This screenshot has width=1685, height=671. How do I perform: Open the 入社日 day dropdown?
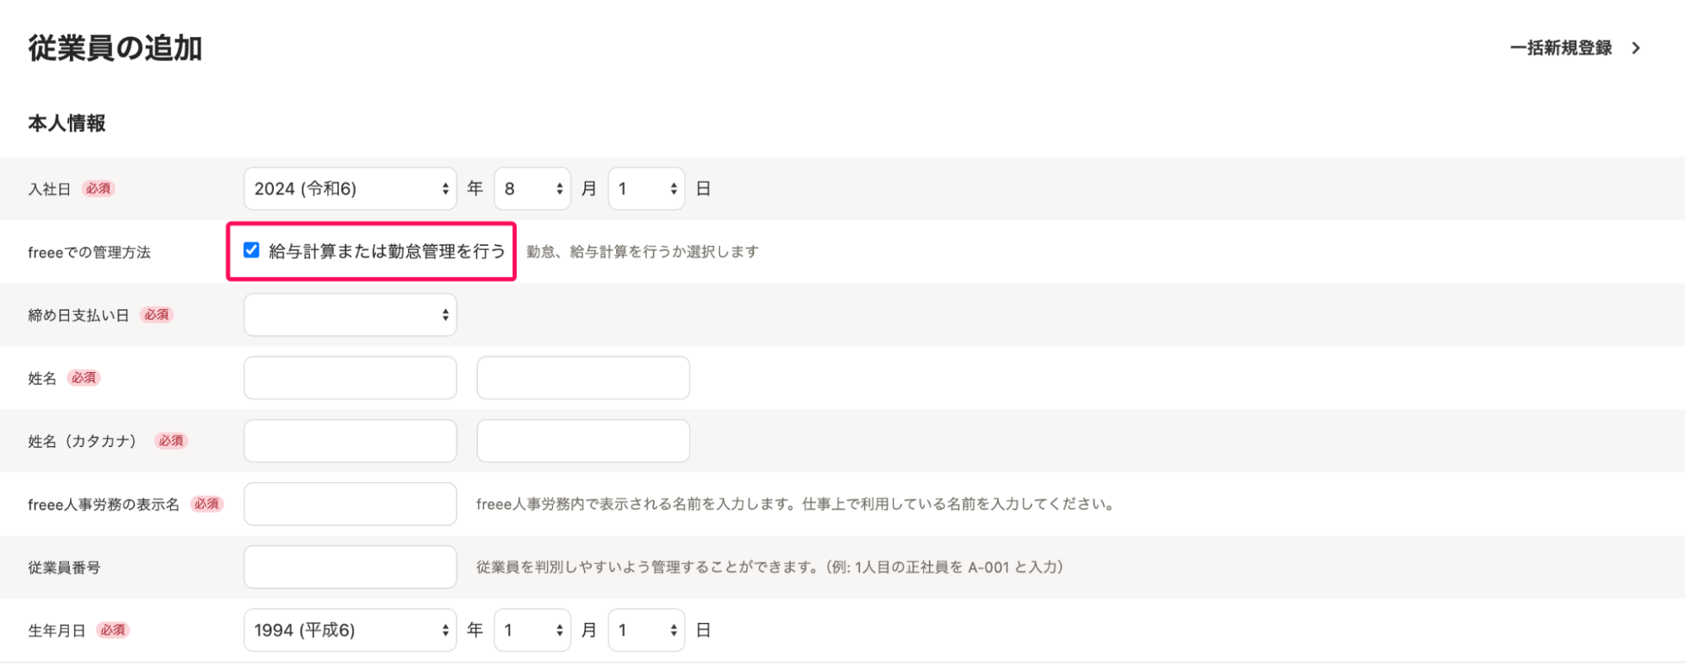pyautogui.click(x=646, y=189)
